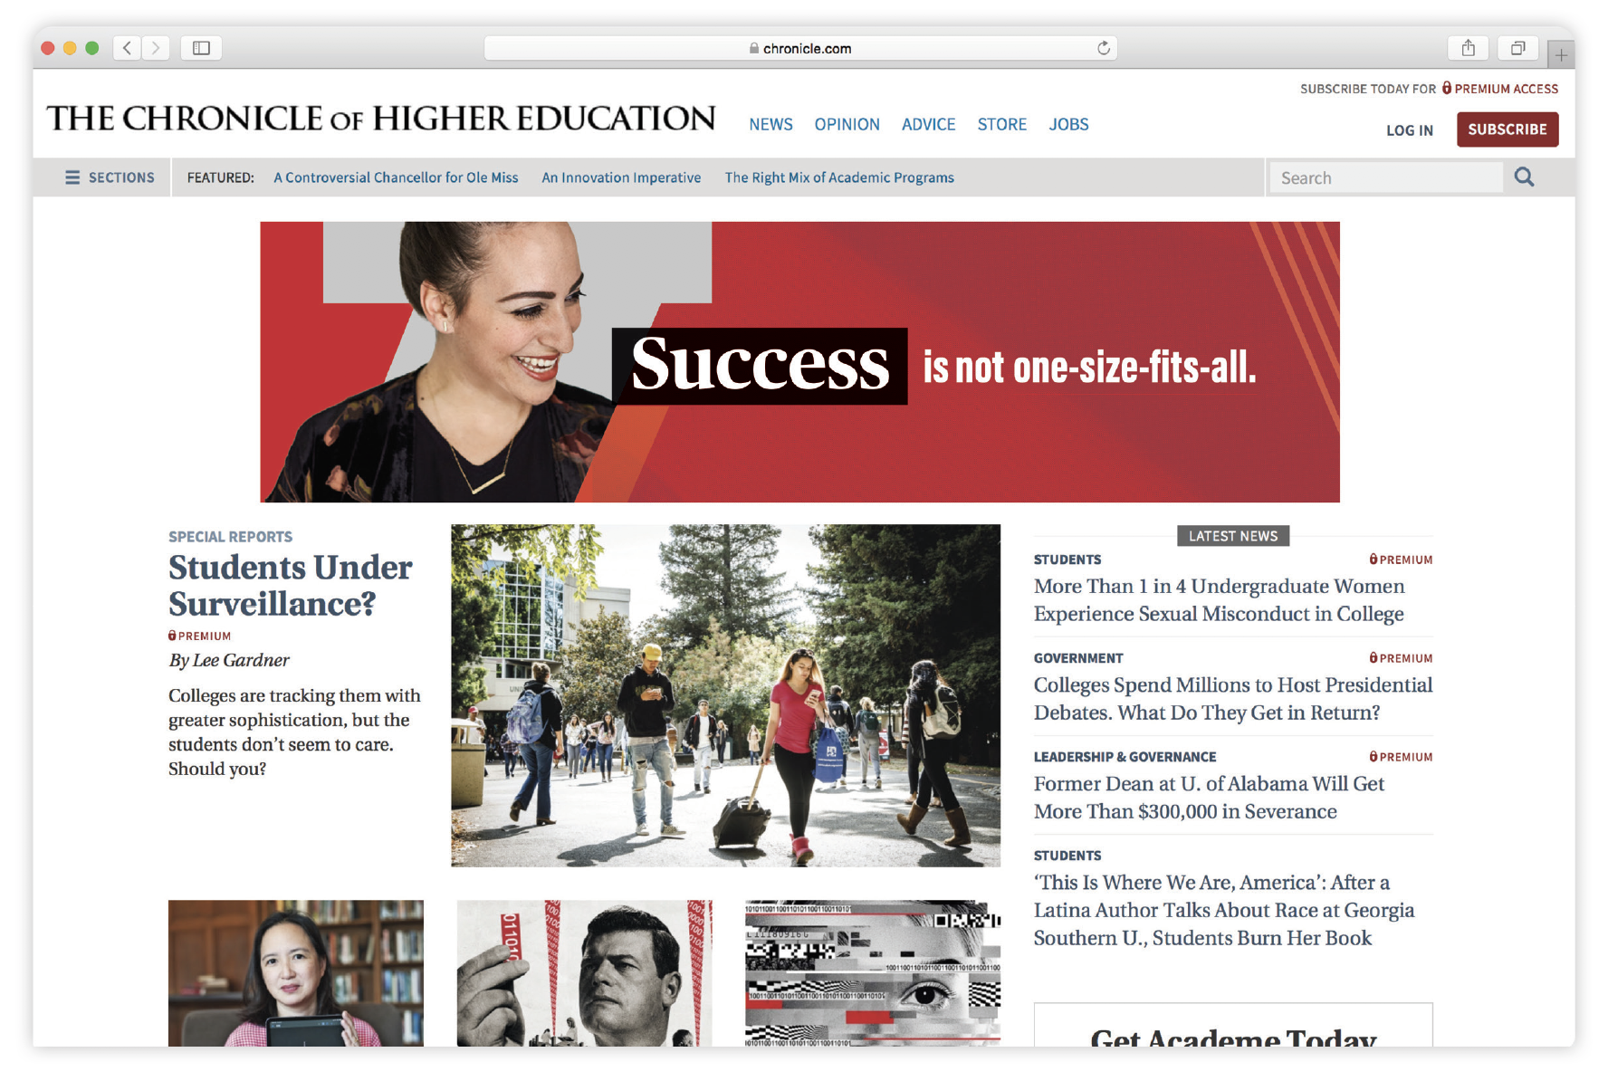
Task: Open 'An Innovation Imperative' featured link
Action: [x=621, y=177]
